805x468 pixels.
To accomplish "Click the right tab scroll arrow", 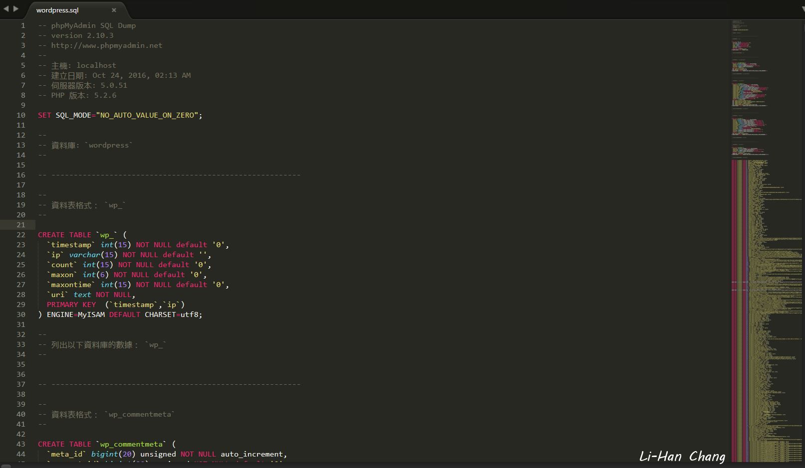I will 16,9.
